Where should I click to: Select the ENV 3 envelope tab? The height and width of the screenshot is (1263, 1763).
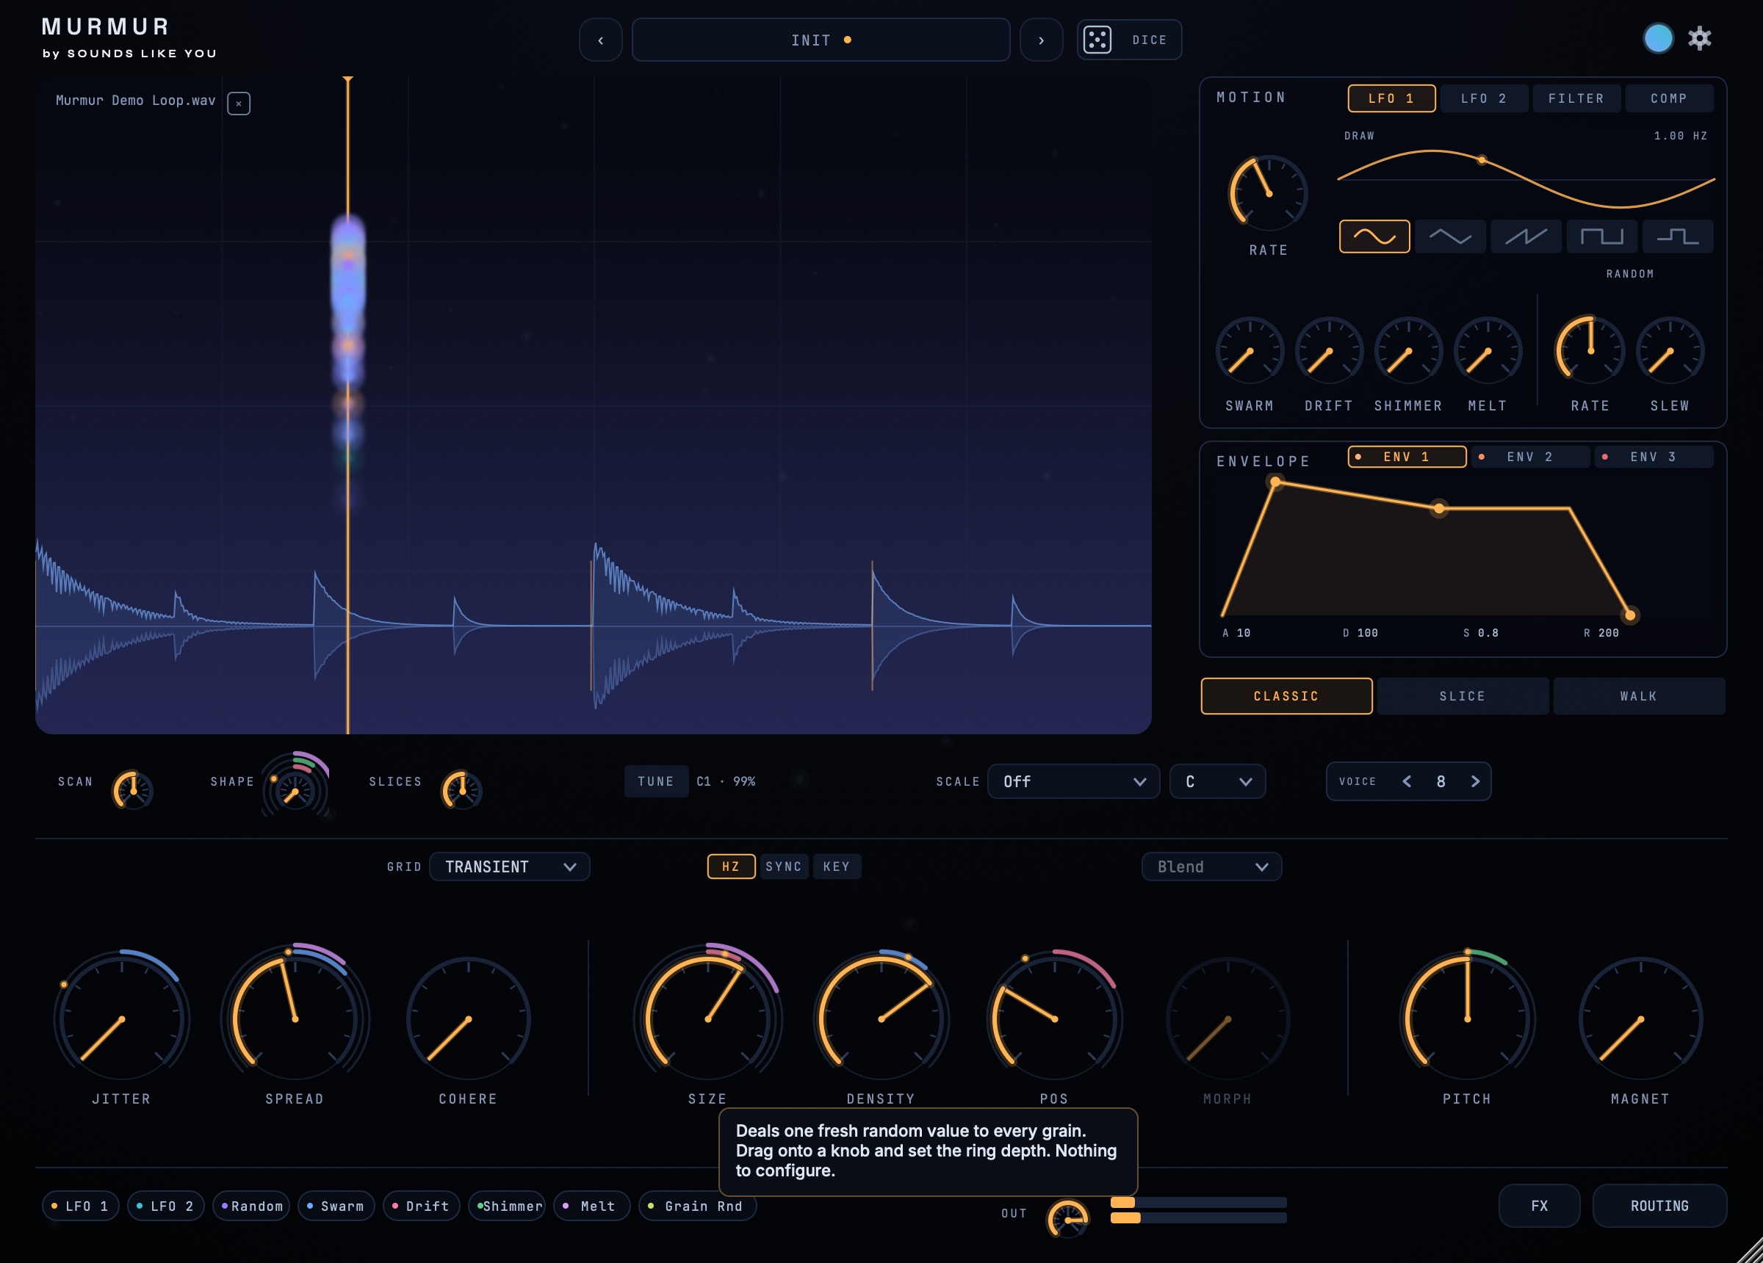[1654, 457]
